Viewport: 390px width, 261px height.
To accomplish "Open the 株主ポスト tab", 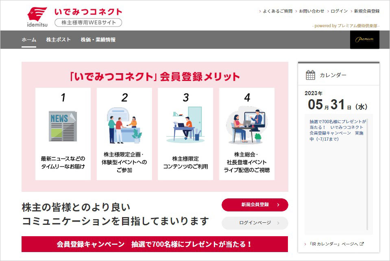I will pos(59,39).
